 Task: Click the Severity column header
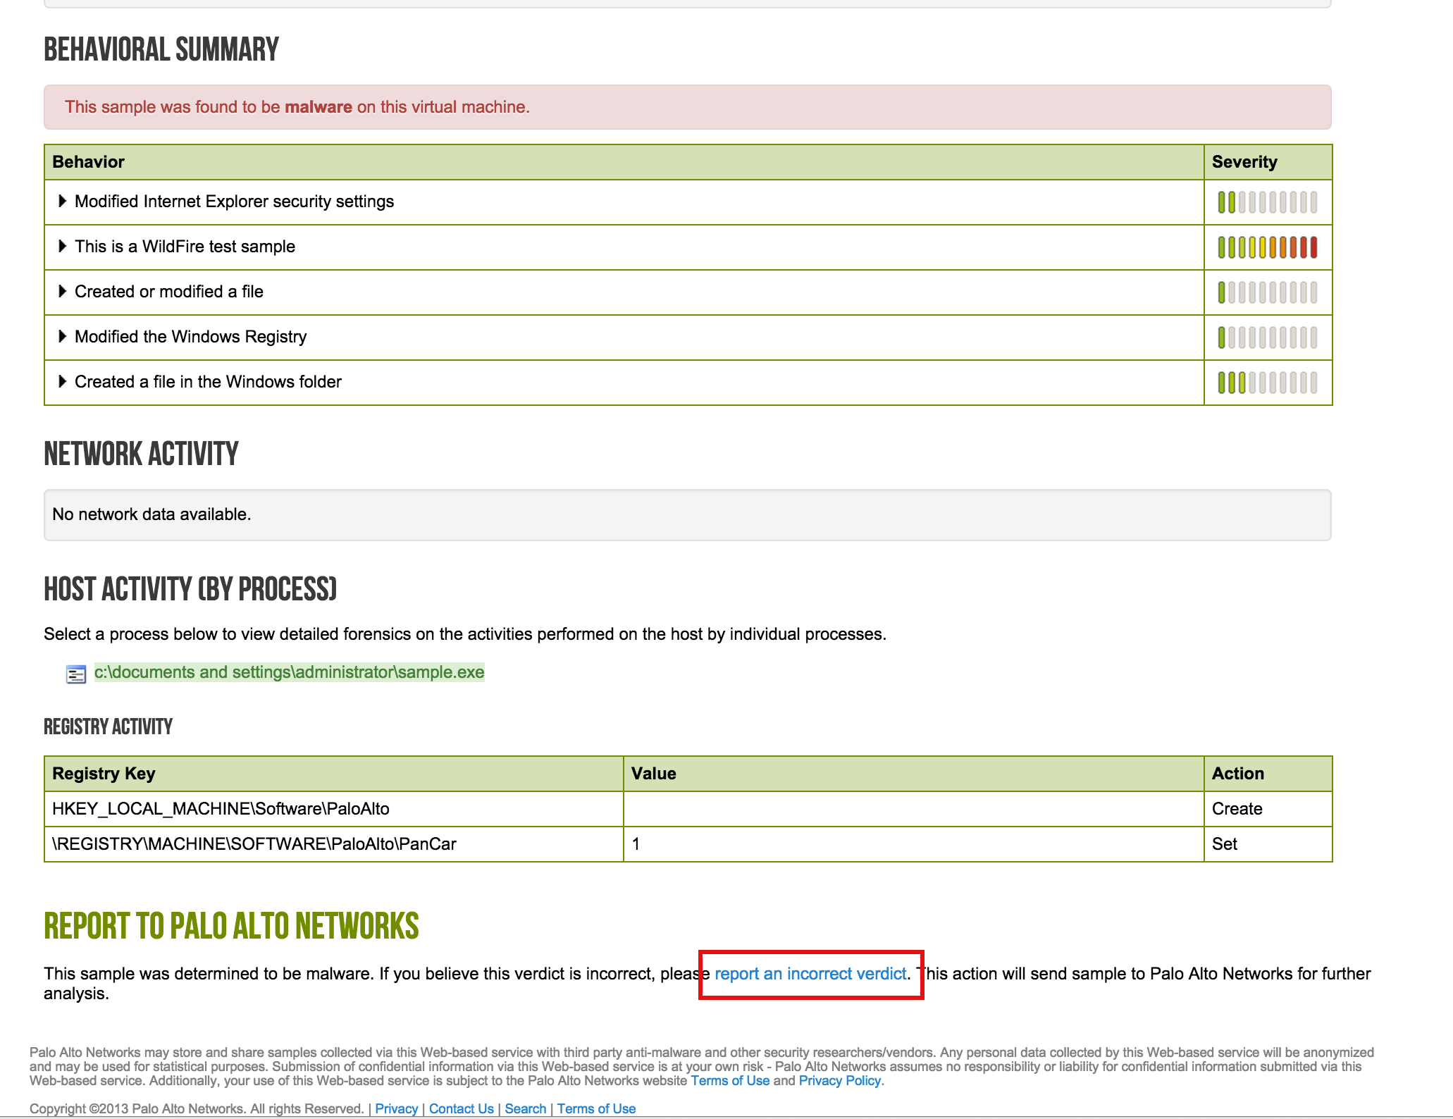1244,162
